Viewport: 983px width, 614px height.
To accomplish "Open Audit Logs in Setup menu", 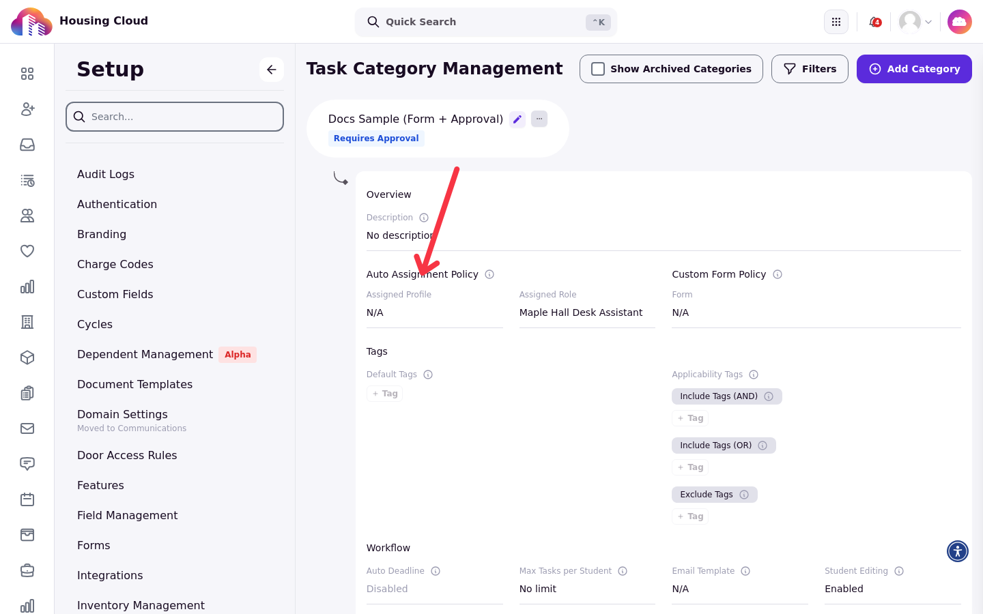I will click(x=106, y=174).
